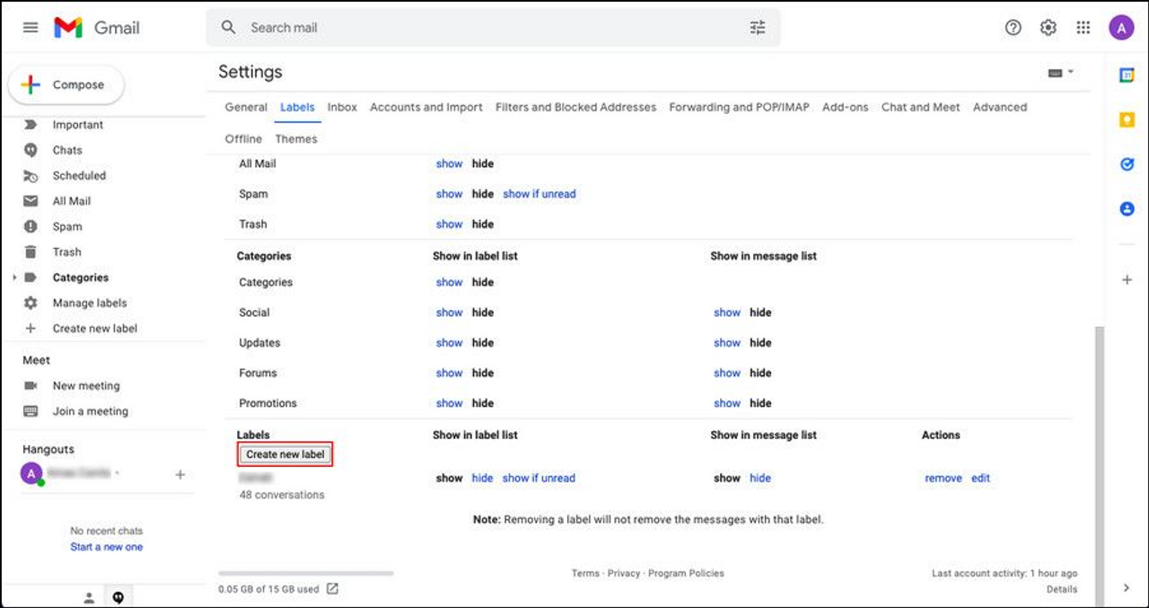
Task: Expand Categories in the left sidebar
Action: tap(14, 278)
